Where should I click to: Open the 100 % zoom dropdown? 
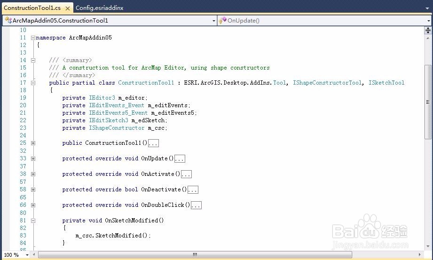point(27,255)
